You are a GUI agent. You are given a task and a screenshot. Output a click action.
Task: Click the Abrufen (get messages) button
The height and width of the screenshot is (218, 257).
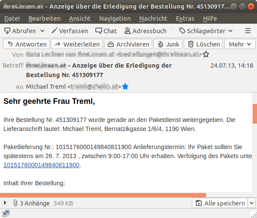(20, 31)
